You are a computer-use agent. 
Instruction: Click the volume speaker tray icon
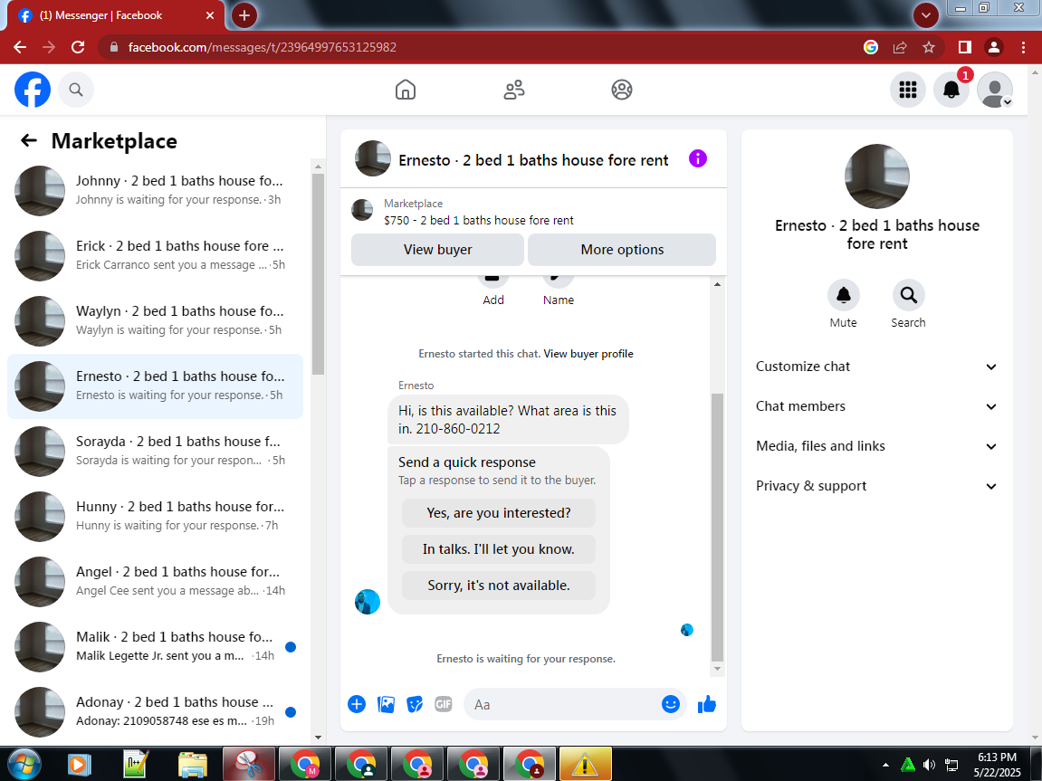click(x=928, y=765)
